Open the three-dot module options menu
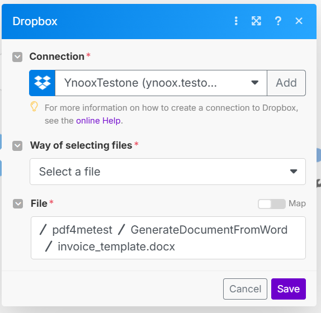 (236, 21)
